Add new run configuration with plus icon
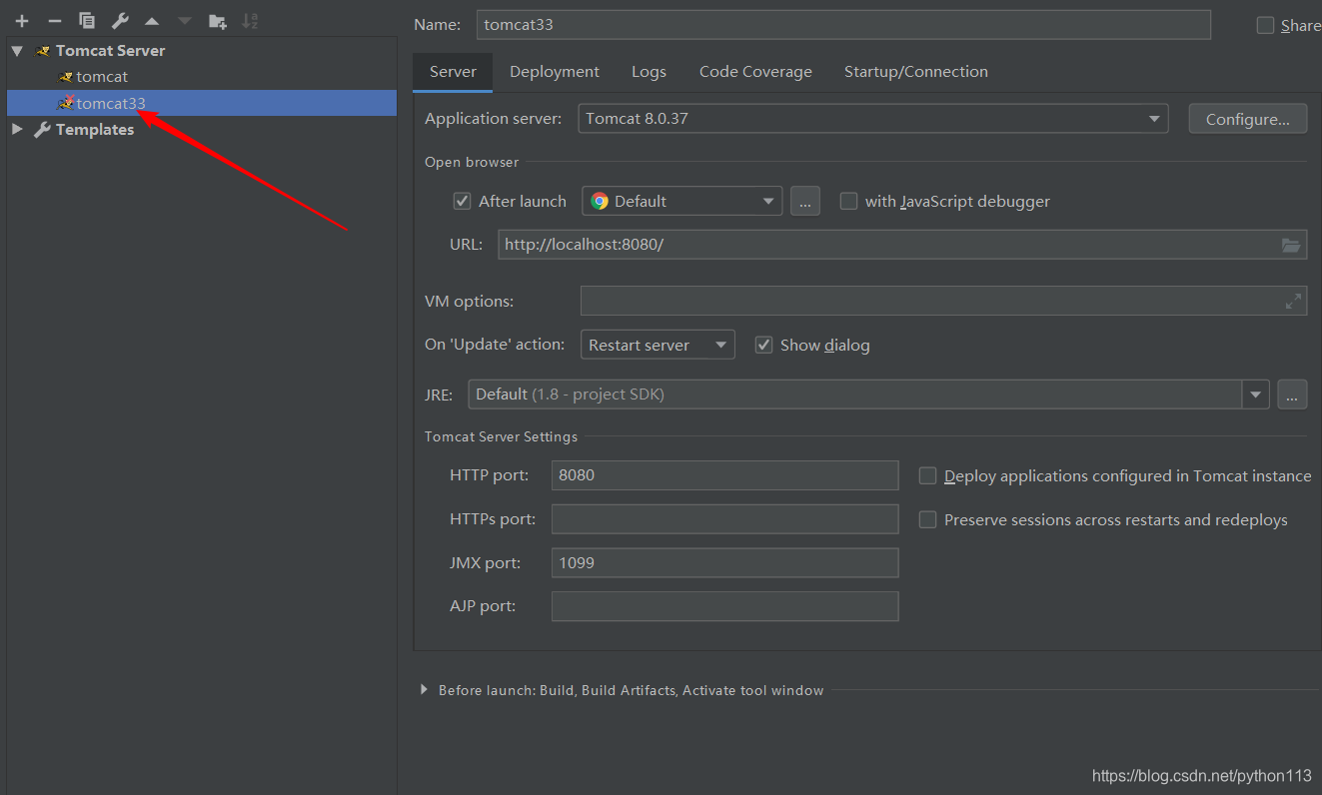This screenshot has width=1322, height=795. point(22,21)
